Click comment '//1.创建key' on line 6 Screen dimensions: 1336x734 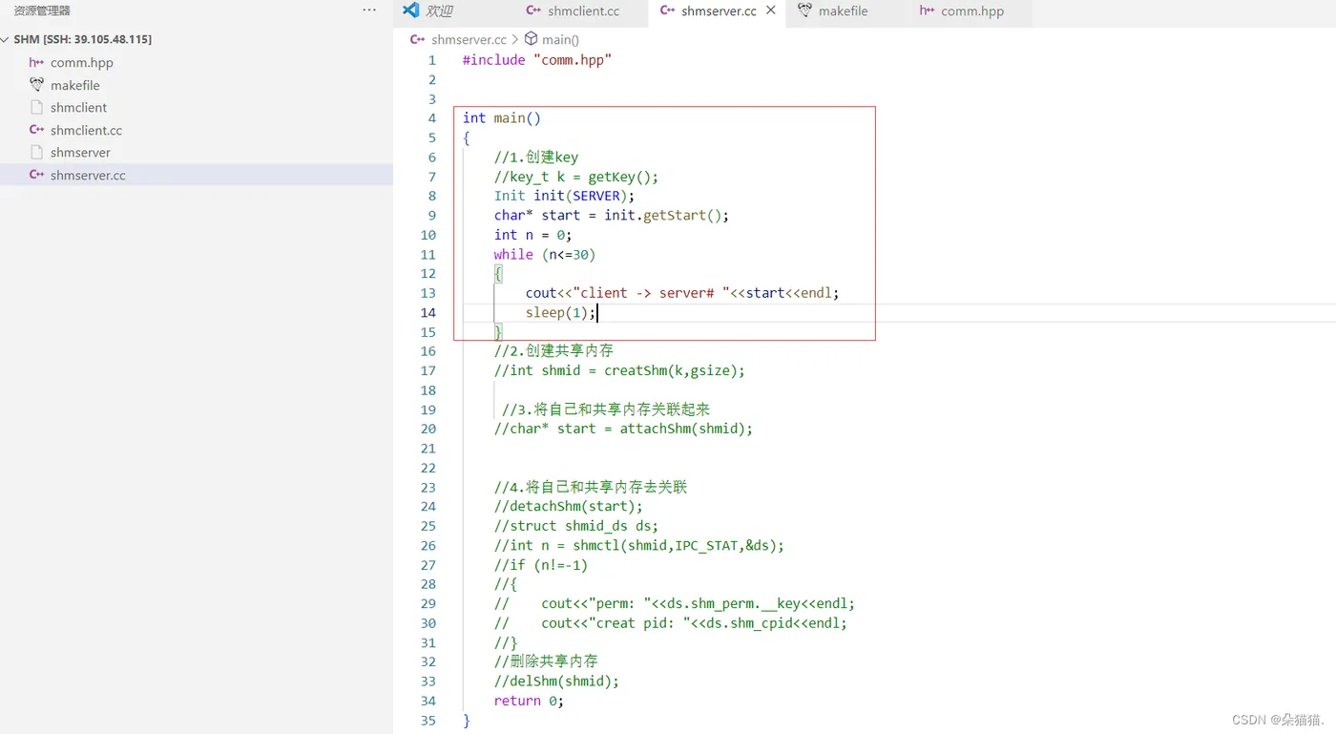coord(536,157)
